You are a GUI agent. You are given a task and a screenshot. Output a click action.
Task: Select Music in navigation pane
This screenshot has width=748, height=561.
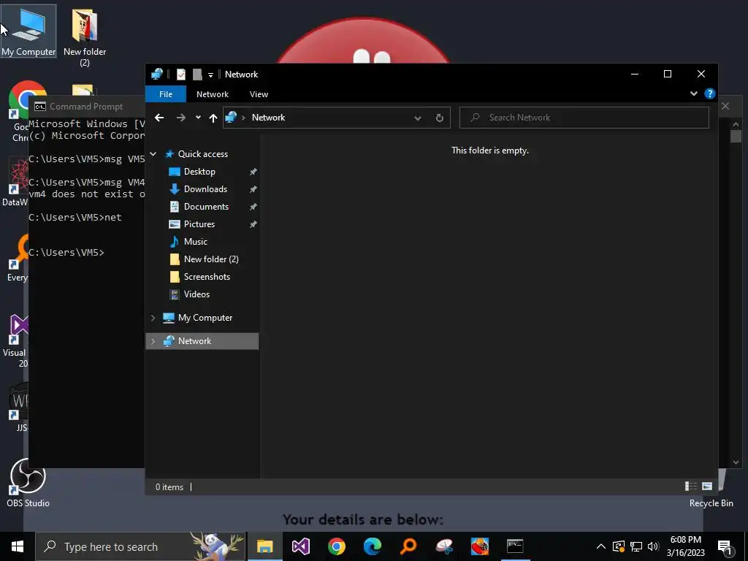pos(196,242)
